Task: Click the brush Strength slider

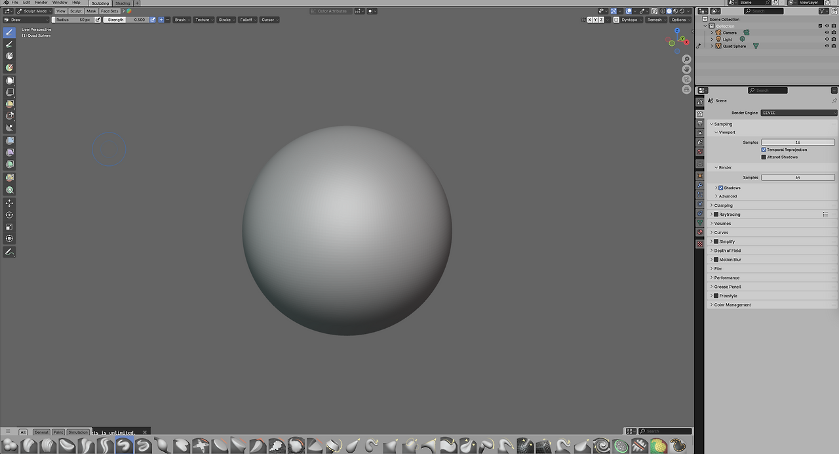Action: point(127,20)
